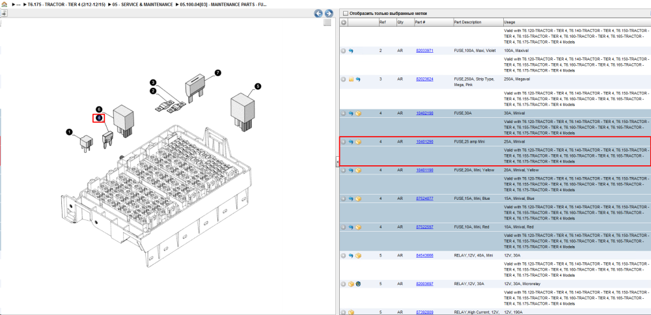Select callout 6 on the fuse diagram
This screenshot has height=315, width=651.
[x=99, y=109]
